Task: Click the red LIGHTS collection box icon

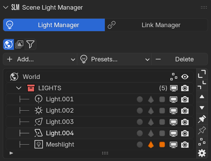Action: pyautogui.click(x=31, y=88)
